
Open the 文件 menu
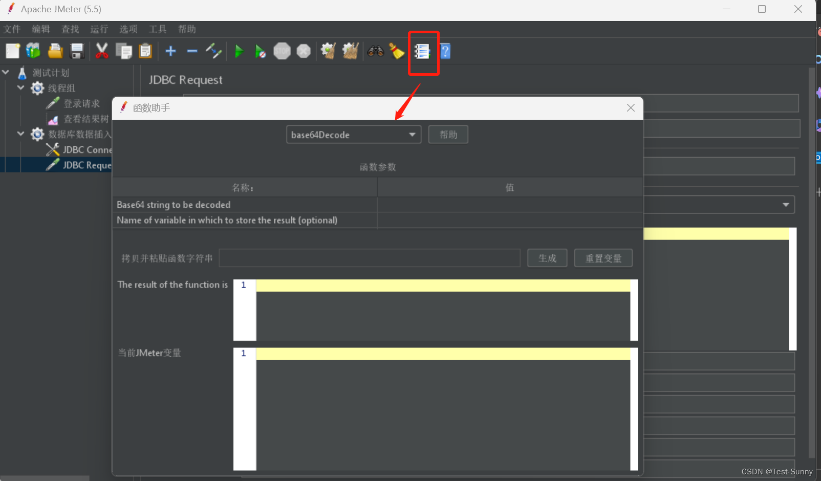point(12,29)
